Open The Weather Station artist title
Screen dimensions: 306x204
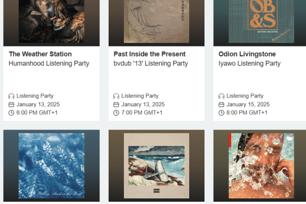tap(40, 54)
